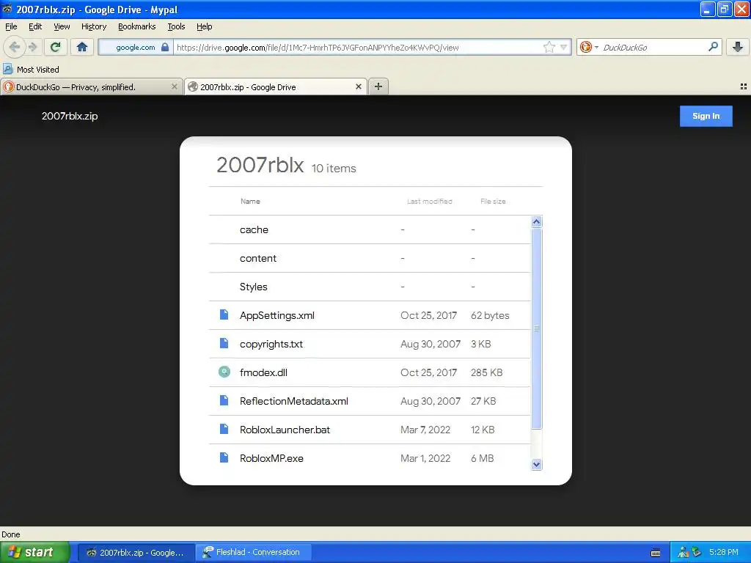751x563 pixels.
Task: Open the Bookmarks menu
Action: (136, 26)
